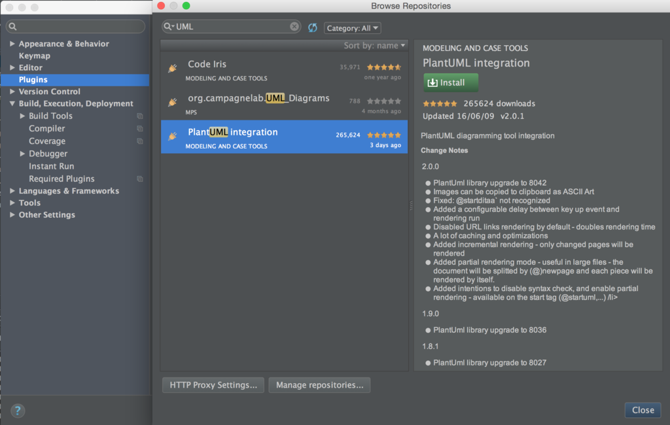Open the Sort by: name dropdown
Viewport: 670px width, 425px height.
coord(374,45)
